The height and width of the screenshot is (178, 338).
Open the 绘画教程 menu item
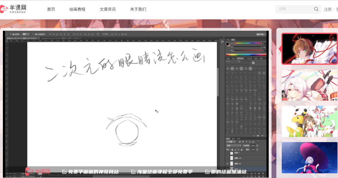77,9
